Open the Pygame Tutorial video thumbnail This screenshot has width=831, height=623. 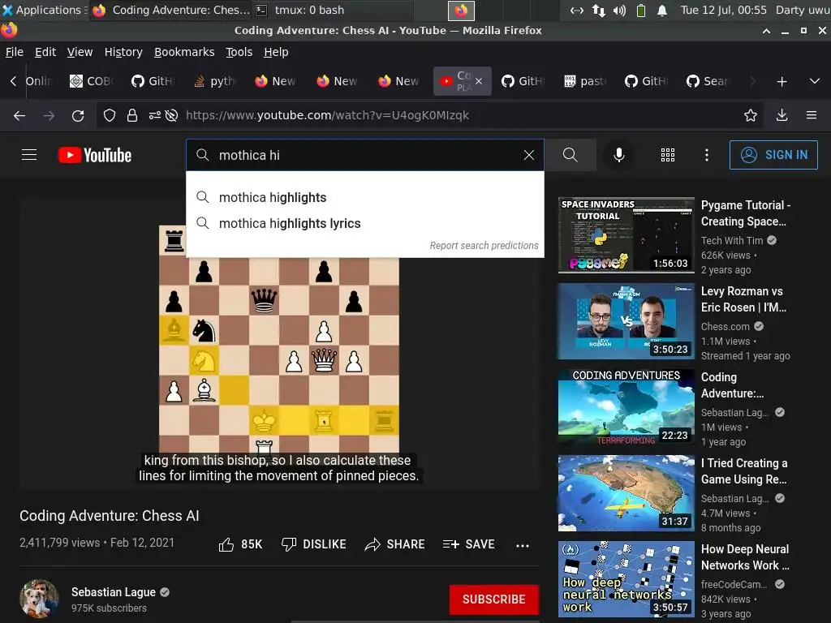pos(626,234)
